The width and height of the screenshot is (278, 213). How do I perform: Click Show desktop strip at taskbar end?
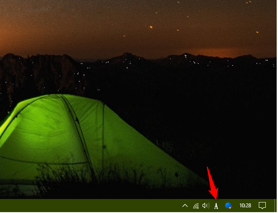coord(276,206)
